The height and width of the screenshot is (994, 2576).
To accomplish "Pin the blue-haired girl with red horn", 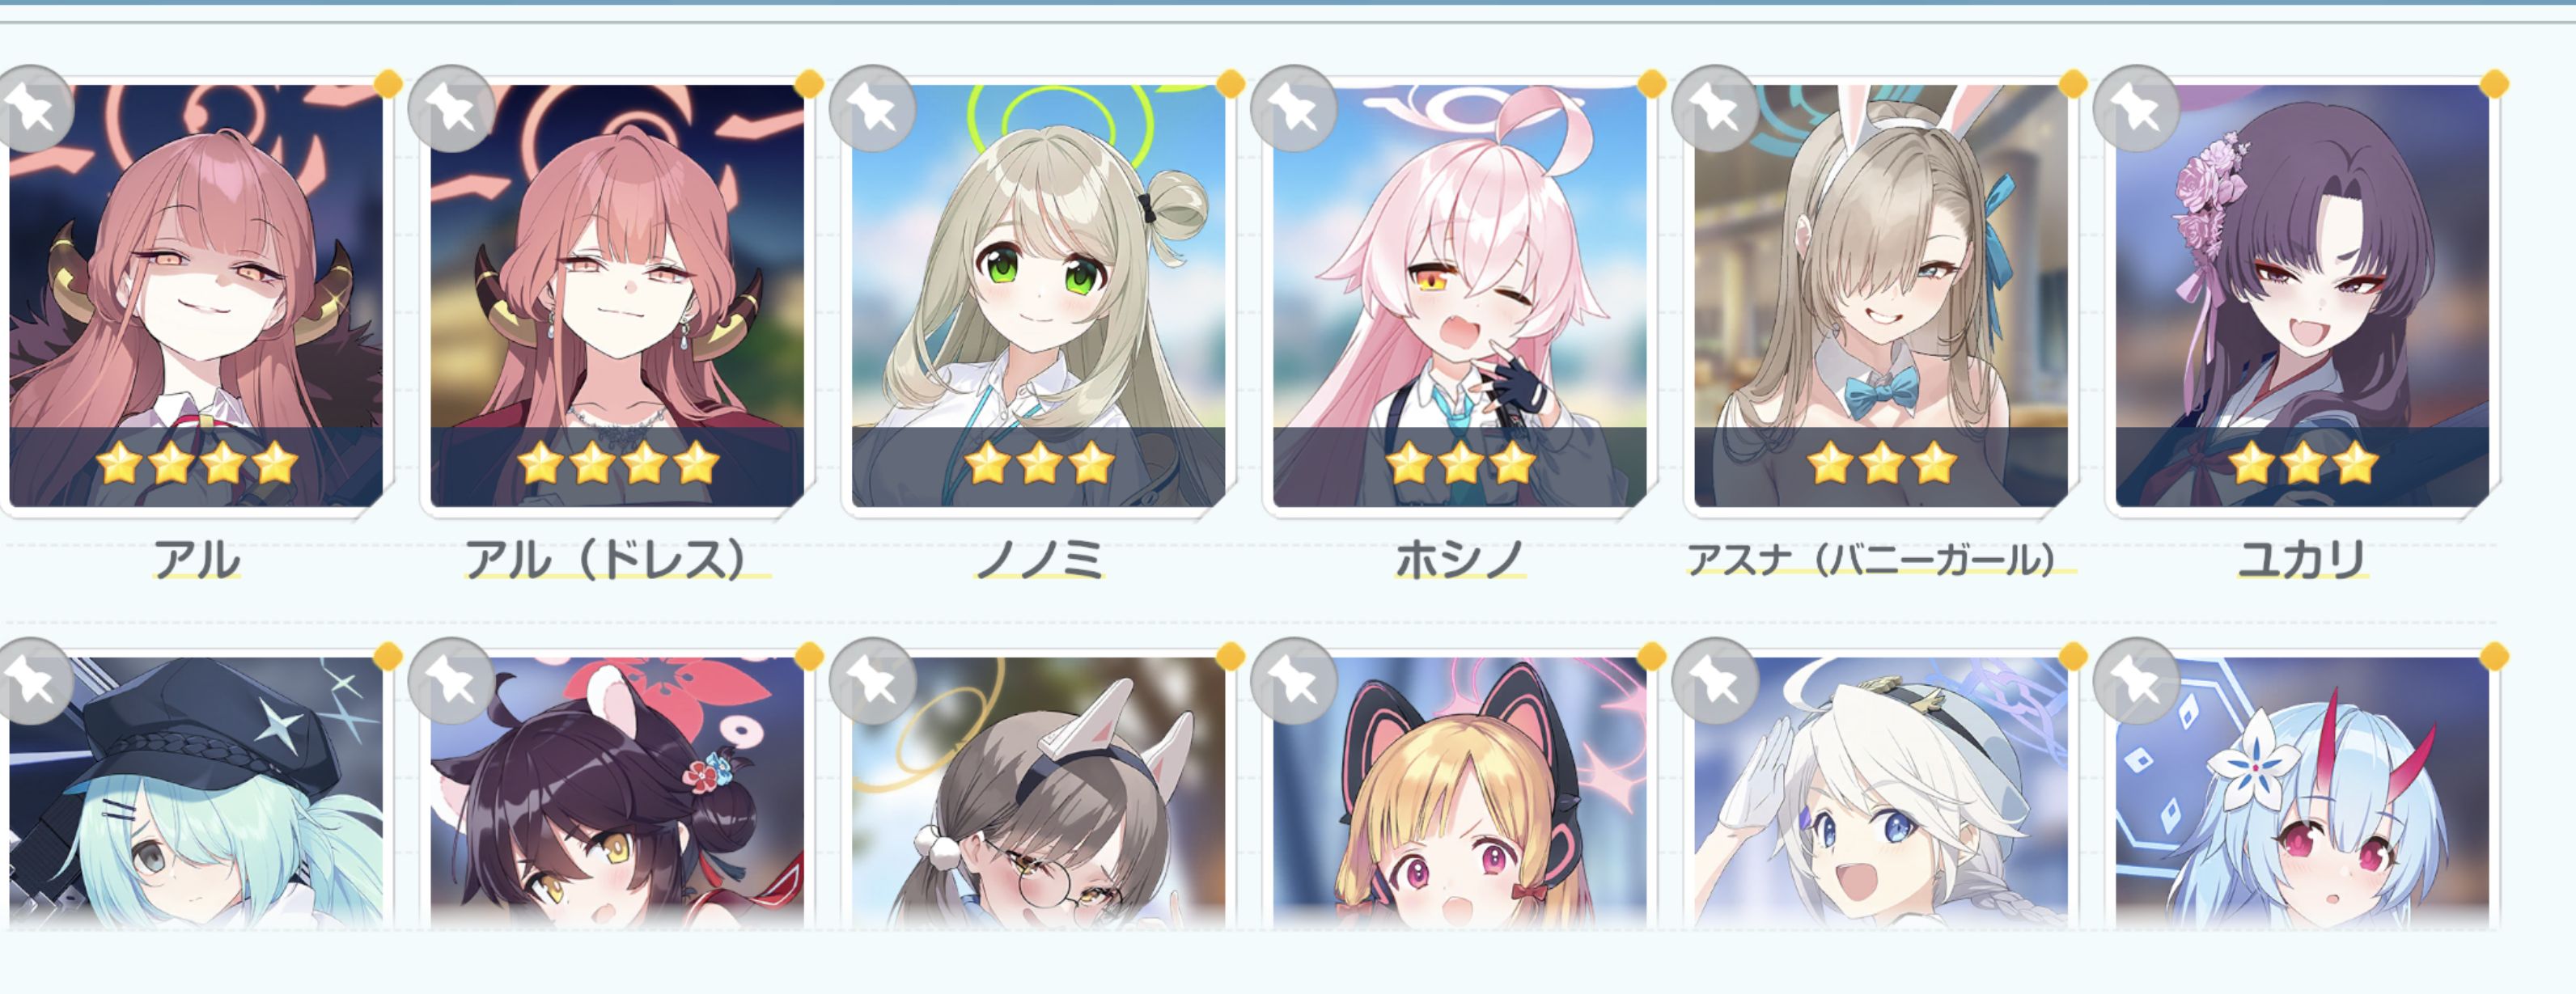I will [x=2136, y=681].
